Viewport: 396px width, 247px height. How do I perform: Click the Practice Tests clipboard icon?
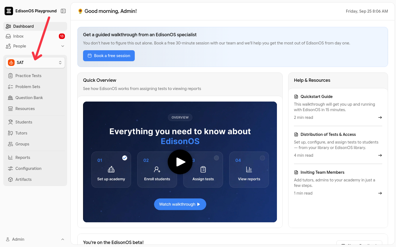tap(10, 76)
